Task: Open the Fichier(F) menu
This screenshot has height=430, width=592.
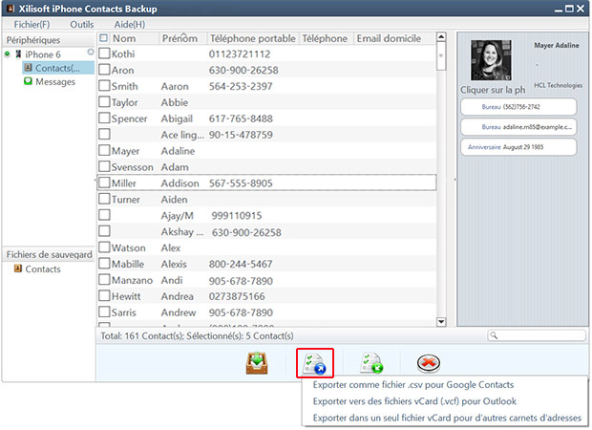Action: [32, 25]
